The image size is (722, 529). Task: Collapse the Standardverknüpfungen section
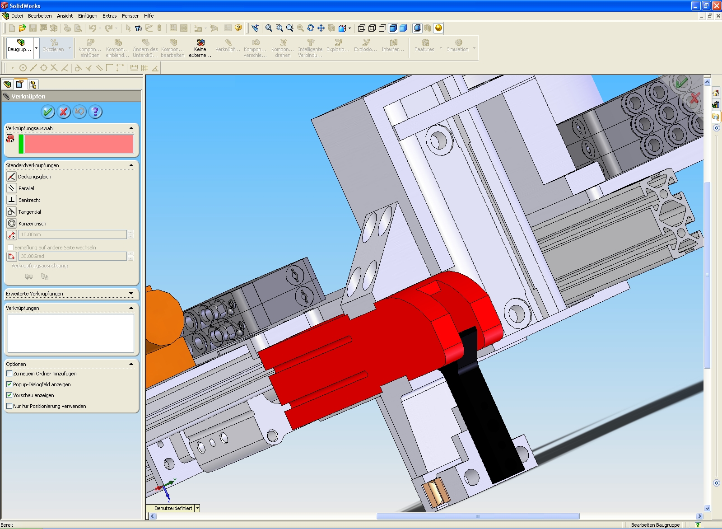131,165
